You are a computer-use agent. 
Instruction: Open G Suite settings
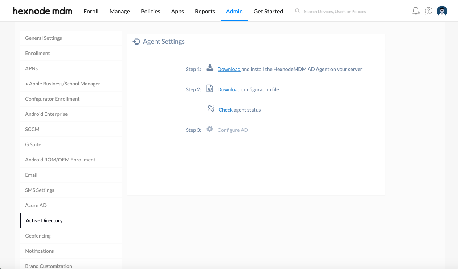(71, 144)
